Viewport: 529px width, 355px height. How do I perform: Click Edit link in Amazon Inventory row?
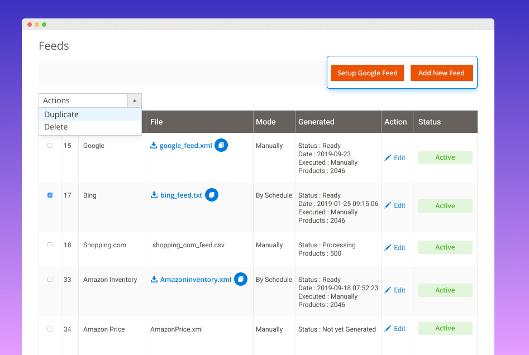point(399,290)
